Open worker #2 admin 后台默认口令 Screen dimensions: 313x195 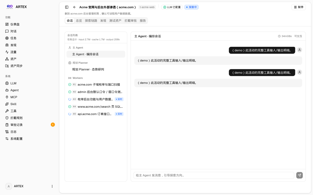(x=96, y=92)
